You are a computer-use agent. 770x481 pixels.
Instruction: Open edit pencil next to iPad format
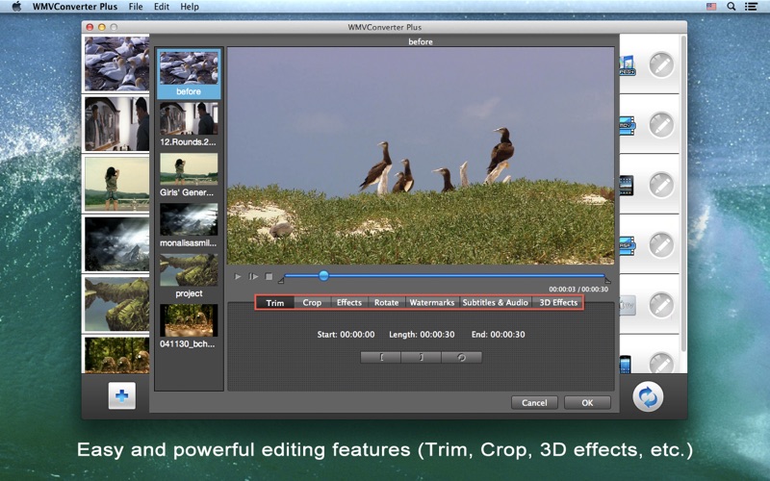tap(661, 185)
